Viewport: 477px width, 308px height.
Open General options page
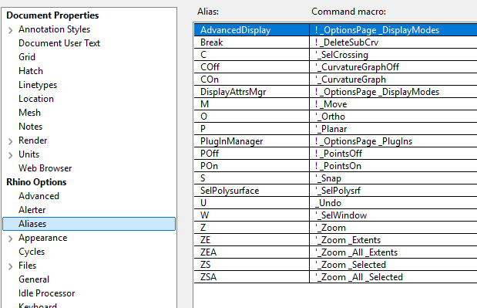[33, 279]
